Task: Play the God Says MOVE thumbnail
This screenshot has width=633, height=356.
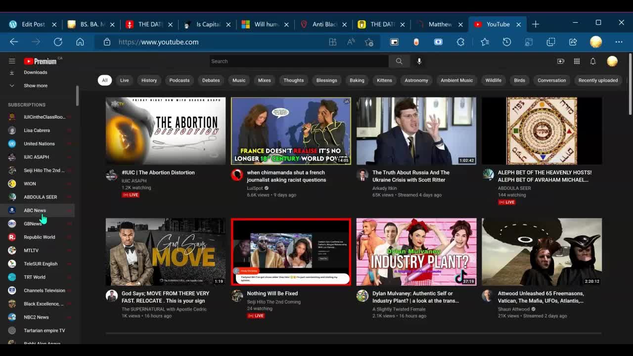Action: tap(166, 252)
